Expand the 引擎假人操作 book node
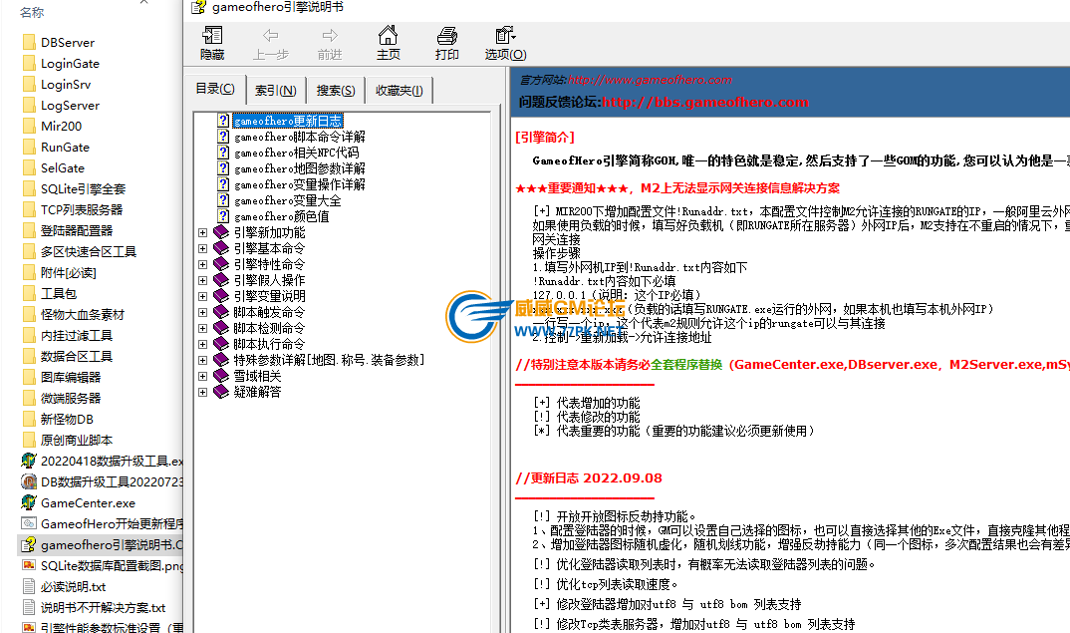 tap(202, 281)
